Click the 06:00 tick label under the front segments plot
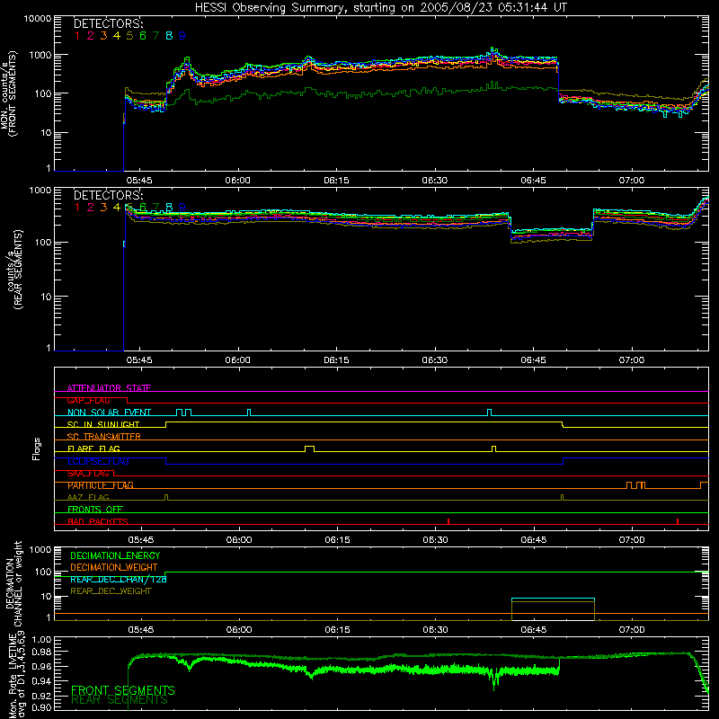719x719 pixels. (237, 181)
